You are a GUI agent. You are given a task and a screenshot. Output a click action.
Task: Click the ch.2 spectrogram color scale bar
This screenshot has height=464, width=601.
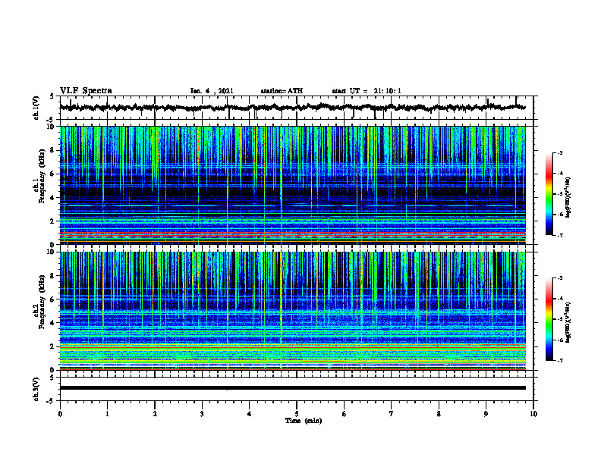point(549,319)
